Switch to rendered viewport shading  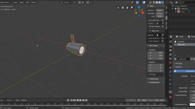pos(162,2)
